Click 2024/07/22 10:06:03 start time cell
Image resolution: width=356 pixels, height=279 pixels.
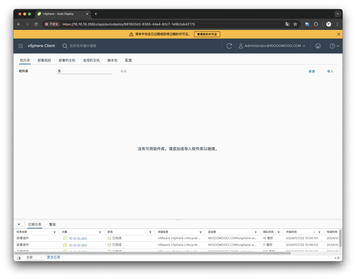(x=302, y=238)
